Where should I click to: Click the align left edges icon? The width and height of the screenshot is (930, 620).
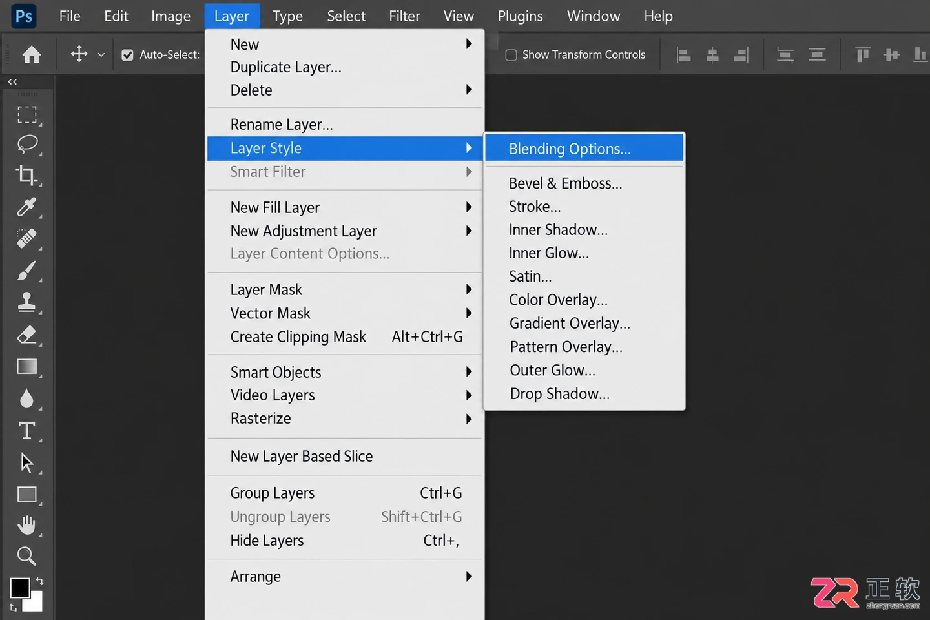pos(683,55)
